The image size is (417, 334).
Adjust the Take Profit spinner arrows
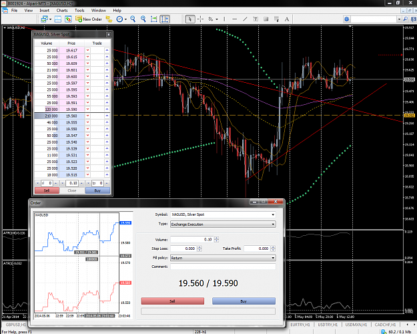(273, 248)
